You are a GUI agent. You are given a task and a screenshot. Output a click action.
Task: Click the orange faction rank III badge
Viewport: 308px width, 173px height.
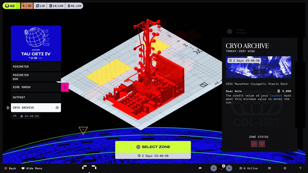point(27,6)
